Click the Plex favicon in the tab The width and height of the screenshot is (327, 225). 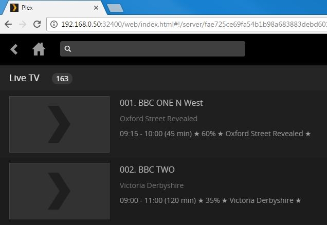[x=14, y=8]
